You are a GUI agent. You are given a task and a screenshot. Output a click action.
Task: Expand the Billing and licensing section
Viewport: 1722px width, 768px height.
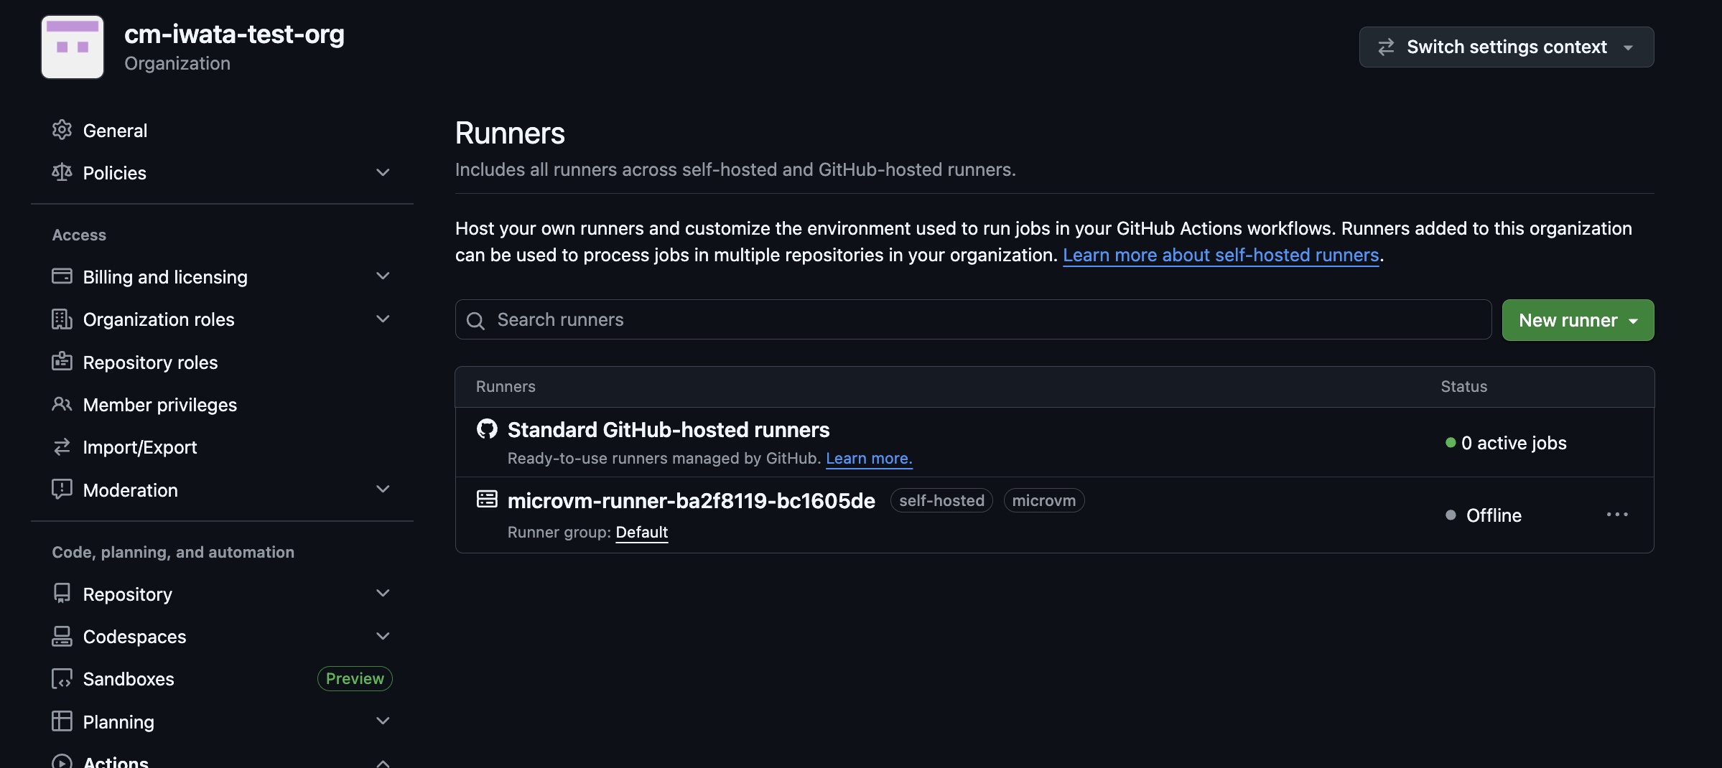383,276
